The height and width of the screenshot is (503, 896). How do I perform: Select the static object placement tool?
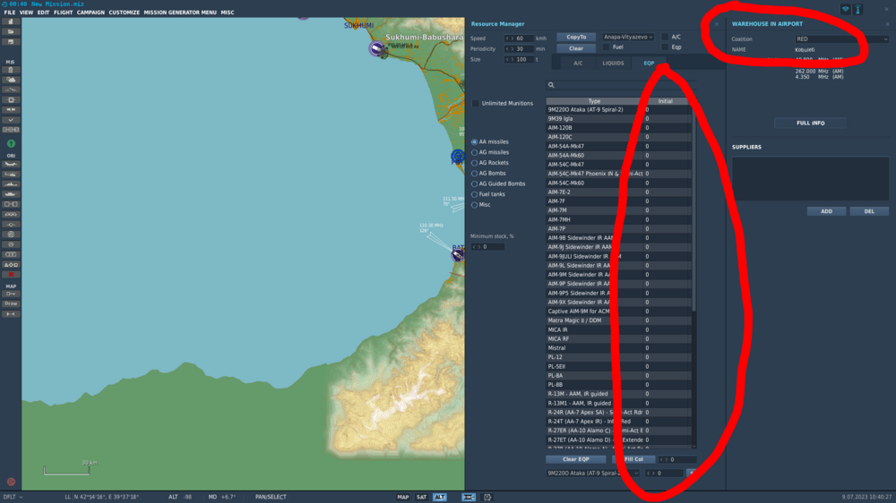[x=10, y=204]
